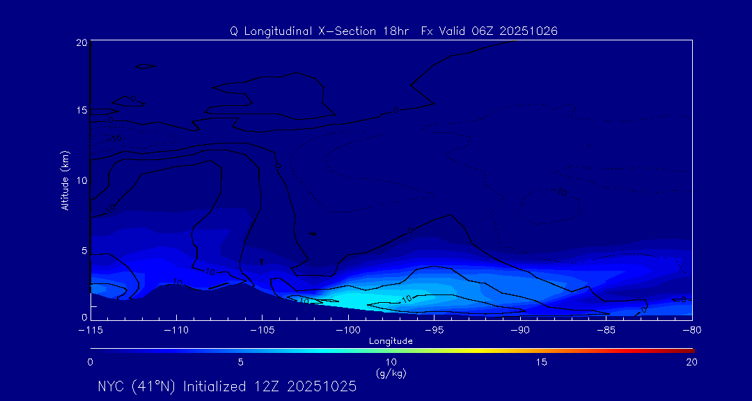Click the 'Altitude (km)' y-axis label
Image resolution: width=752 pixels, height=401 pixels.
65,180
